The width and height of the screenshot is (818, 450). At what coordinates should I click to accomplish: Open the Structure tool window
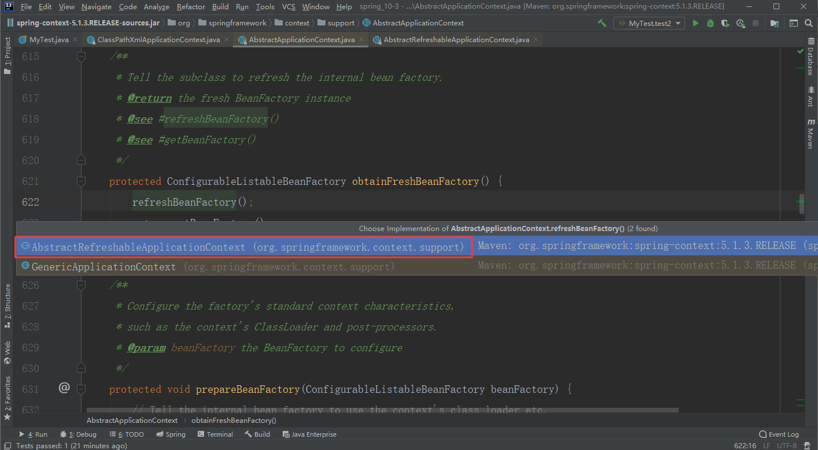(8, 306)
